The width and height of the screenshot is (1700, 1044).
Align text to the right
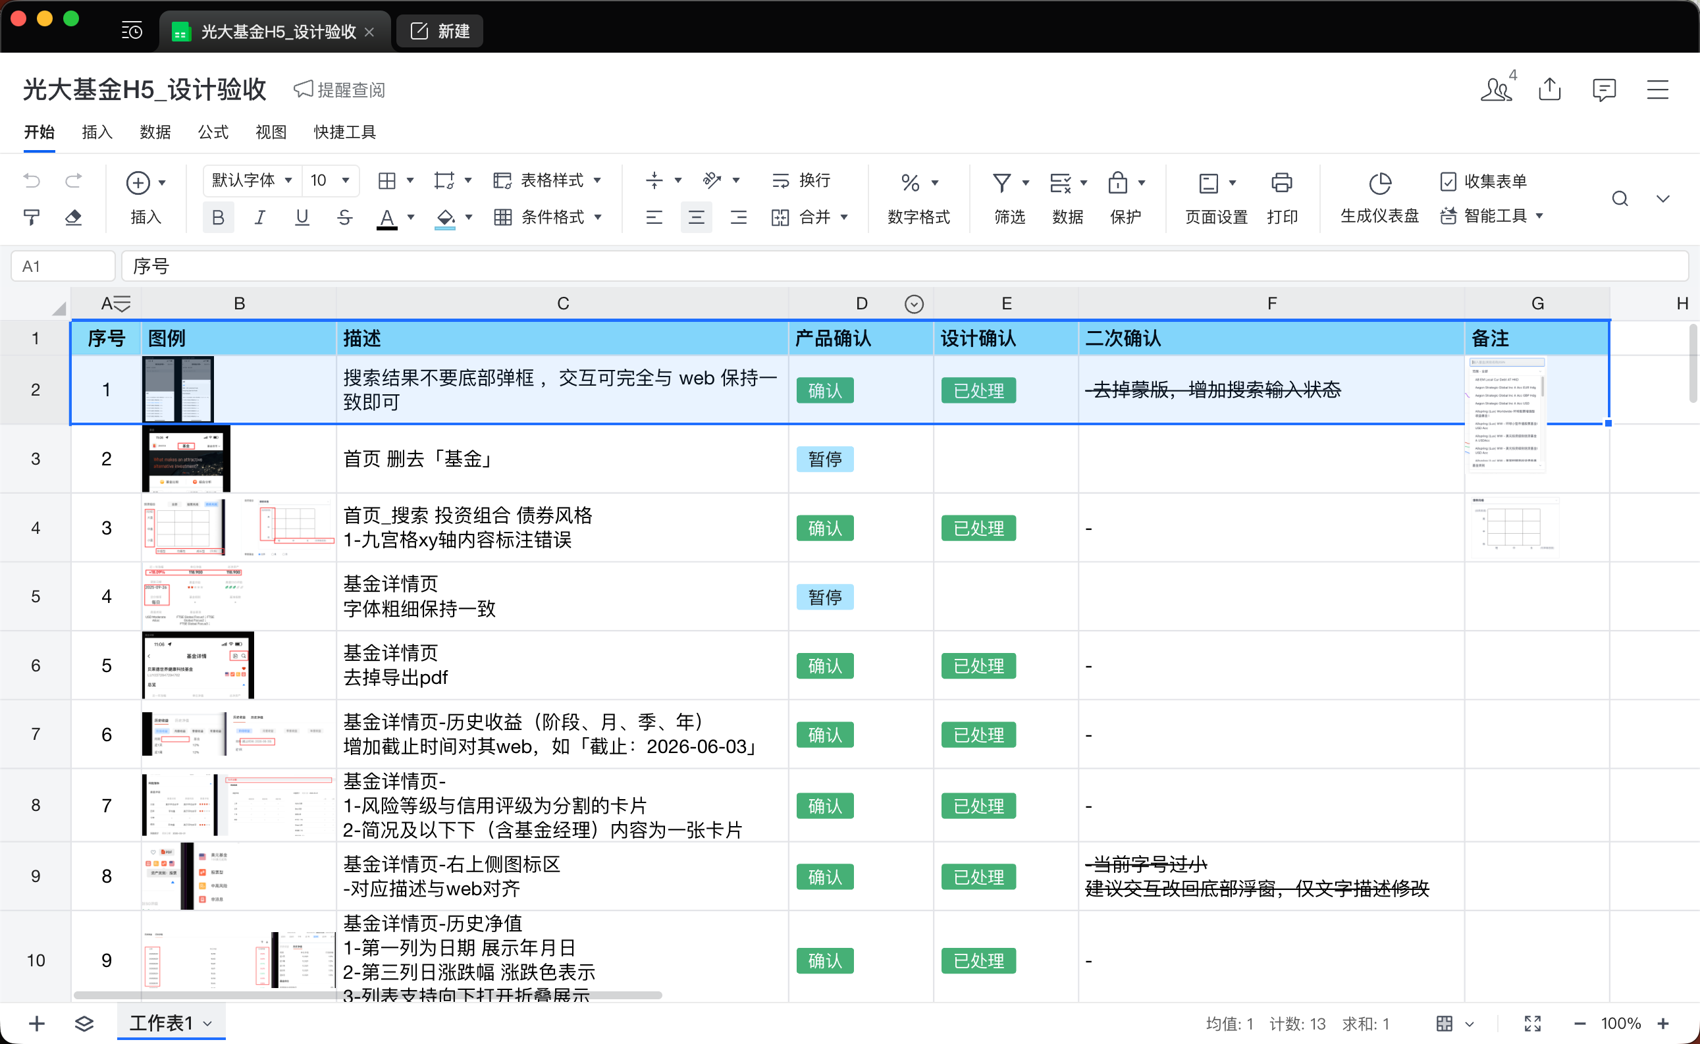(738, 217)
